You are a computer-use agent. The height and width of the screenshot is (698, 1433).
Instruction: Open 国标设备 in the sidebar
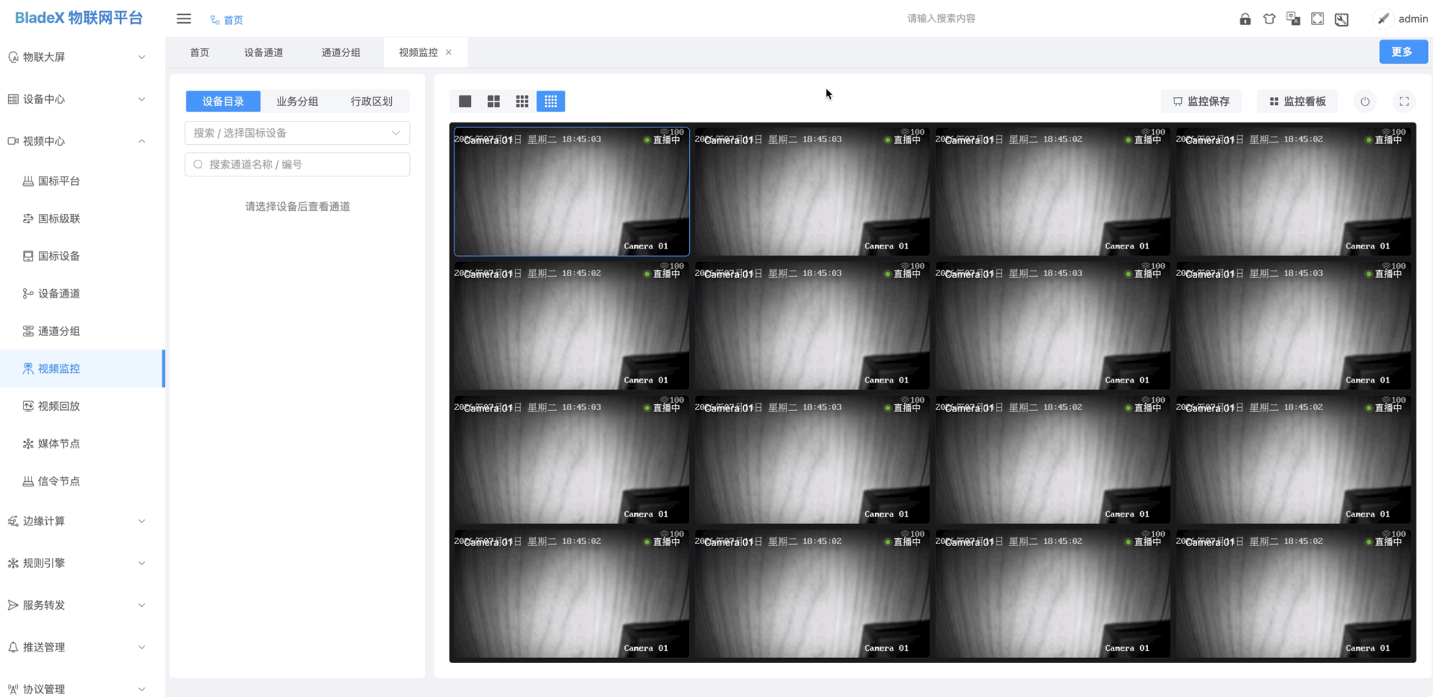tap(82, 257)
